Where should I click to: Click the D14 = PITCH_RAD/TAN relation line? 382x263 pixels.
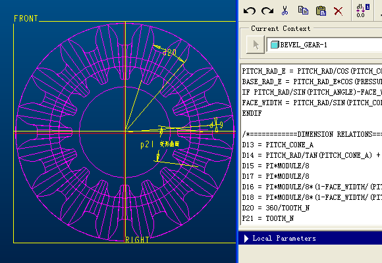(x=312, y=155)
